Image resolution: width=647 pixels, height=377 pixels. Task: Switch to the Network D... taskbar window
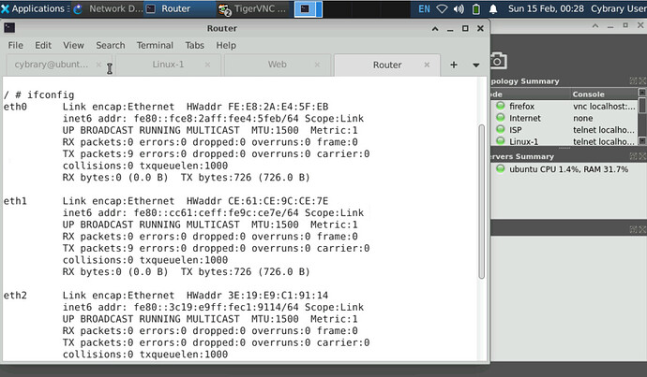click(108, 8)
